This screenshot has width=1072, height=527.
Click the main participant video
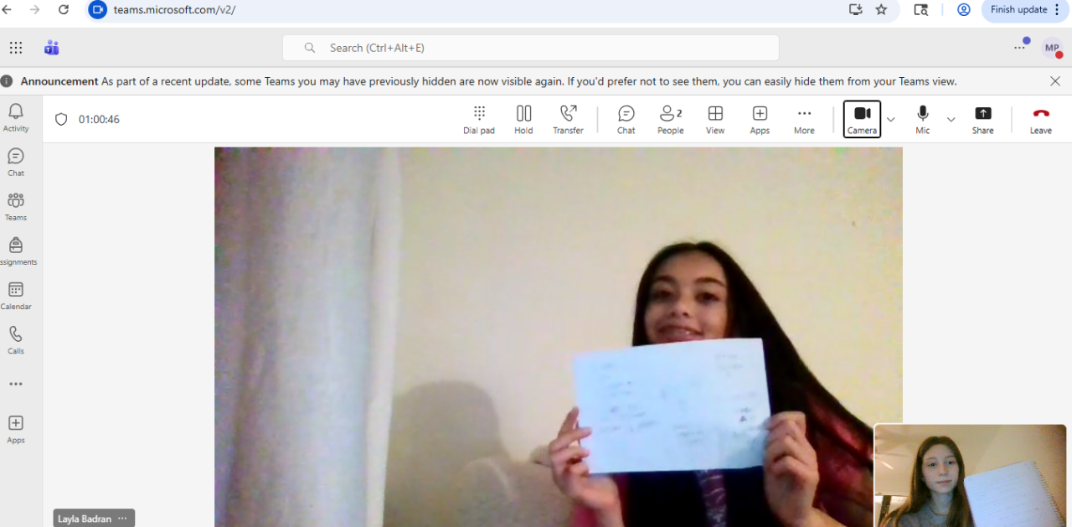click(x=559, y=337)
